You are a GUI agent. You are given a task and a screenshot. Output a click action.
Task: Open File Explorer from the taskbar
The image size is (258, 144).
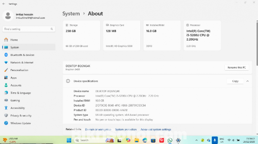(137, 140)
